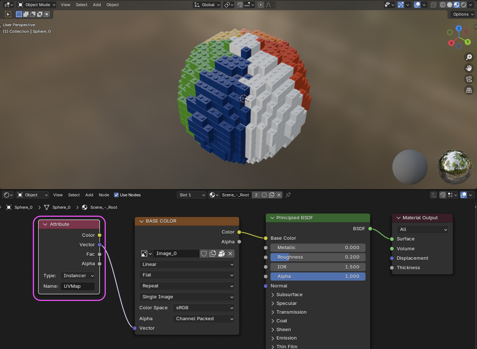Open the viewport shading options dropdown
Viewport: 477px width, 349px height.
click(471, 5)
